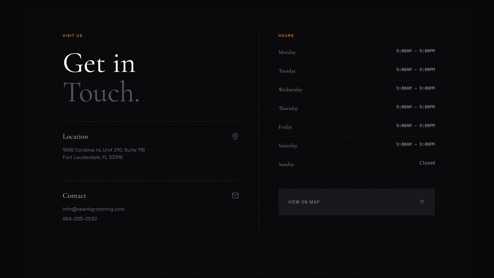The height and width of the screenshot is (278, 494).
Task: Click the Fort Lauderdale, FL 33316 line
Action: [92, 157]
